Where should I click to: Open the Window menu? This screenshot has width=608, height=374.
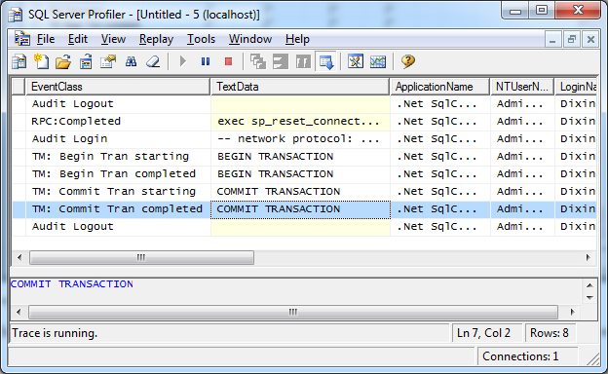click(250, 39)
